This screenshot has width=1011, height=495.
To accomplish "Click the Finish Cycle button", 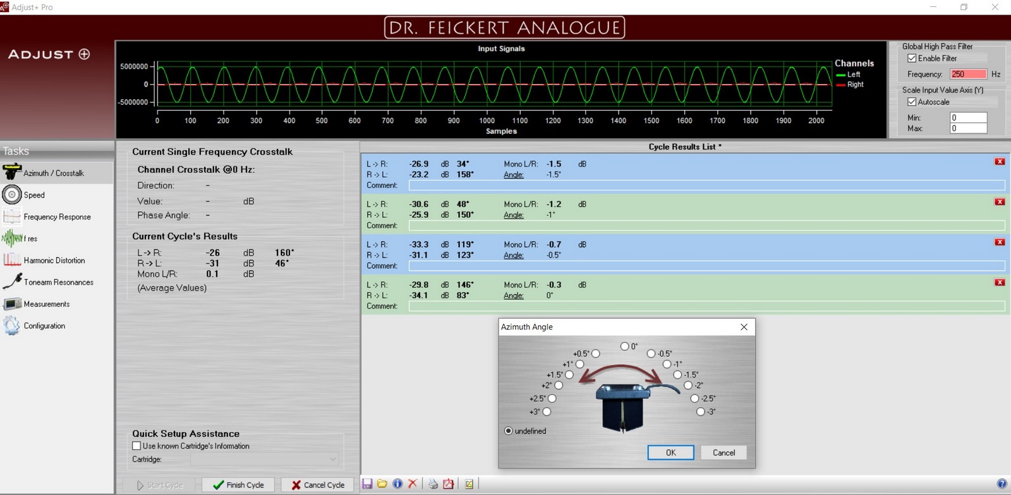I will tap(238, 485).
